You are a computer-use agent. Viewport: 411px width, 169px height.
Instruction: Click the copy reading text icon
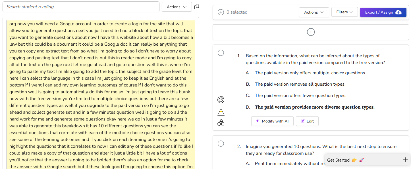196,7
